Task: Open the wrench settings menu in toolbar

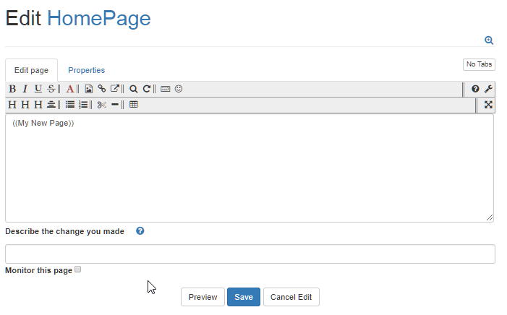Action: coord(488,89)
